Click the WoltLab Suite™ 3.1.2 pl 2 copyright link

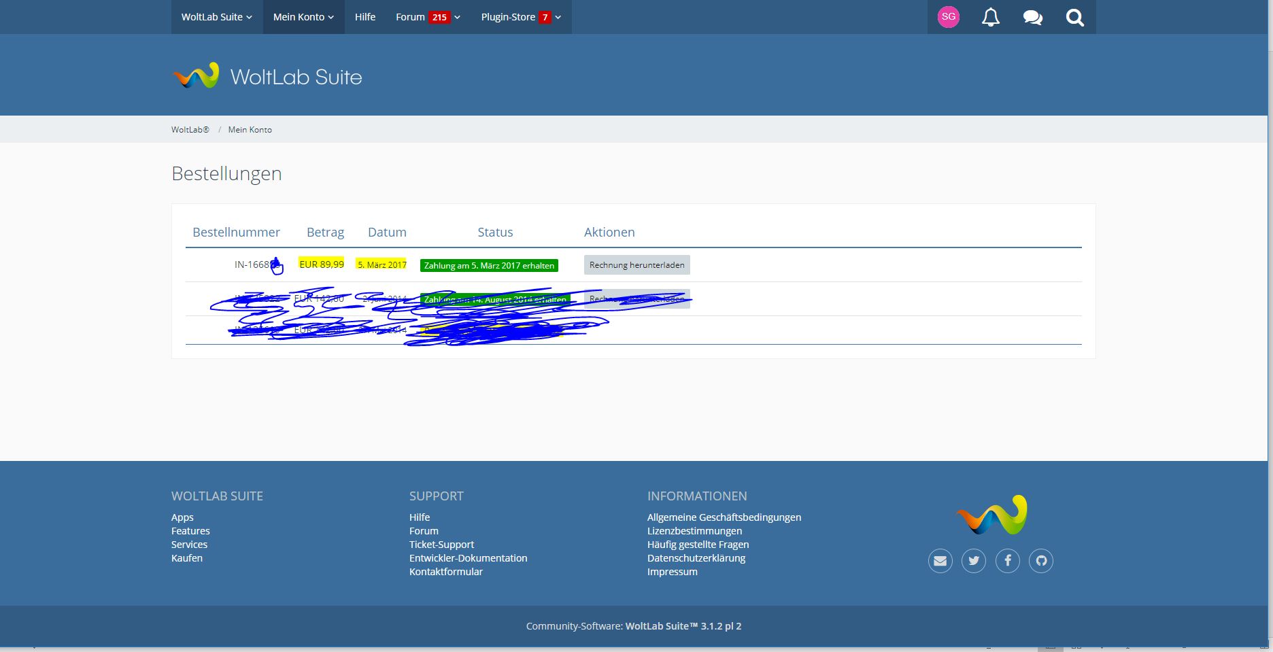[x=683, y=626]
